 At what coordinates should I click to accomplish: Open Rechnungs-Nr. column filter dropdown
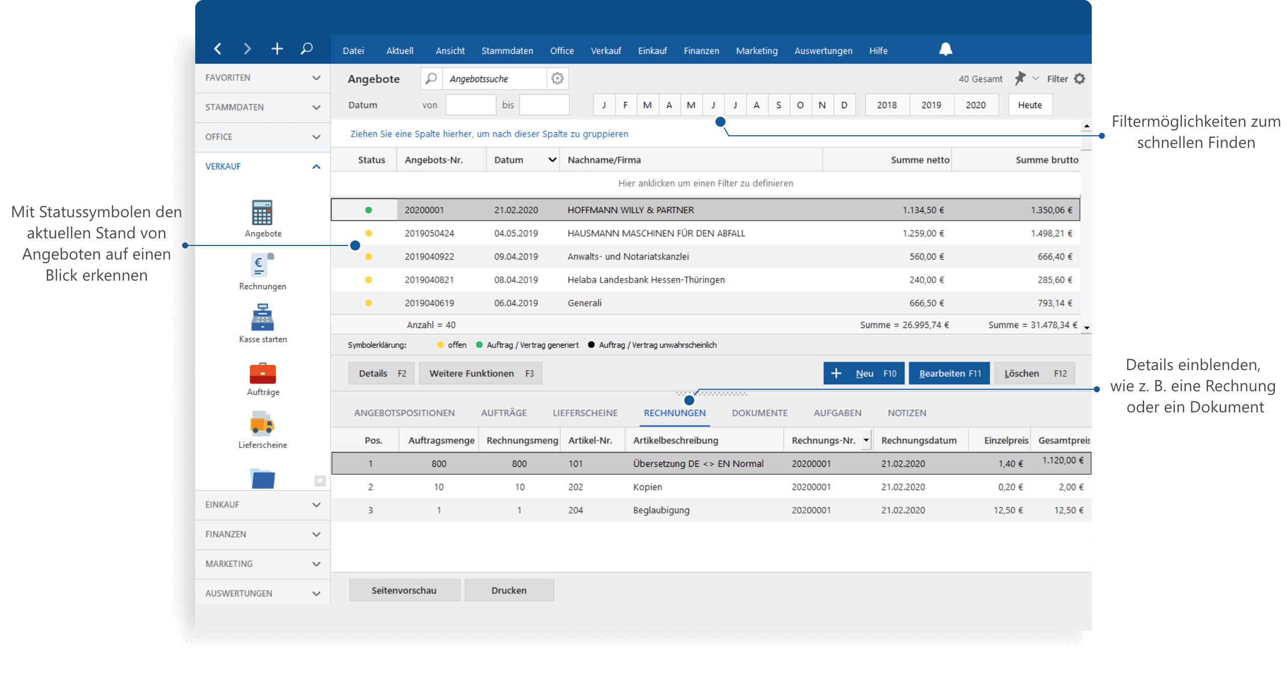click(x=866, y=440)
